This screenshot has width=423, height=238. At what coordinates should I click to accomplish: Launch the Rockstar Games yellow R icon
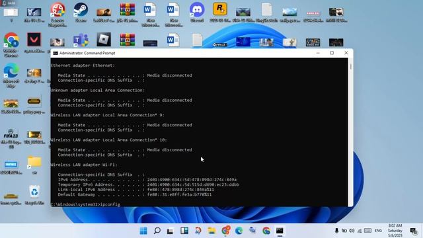coord(220,9)
